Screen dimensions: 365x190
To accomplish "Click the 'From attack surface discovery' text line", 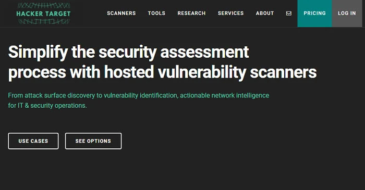I will point(139,95).
